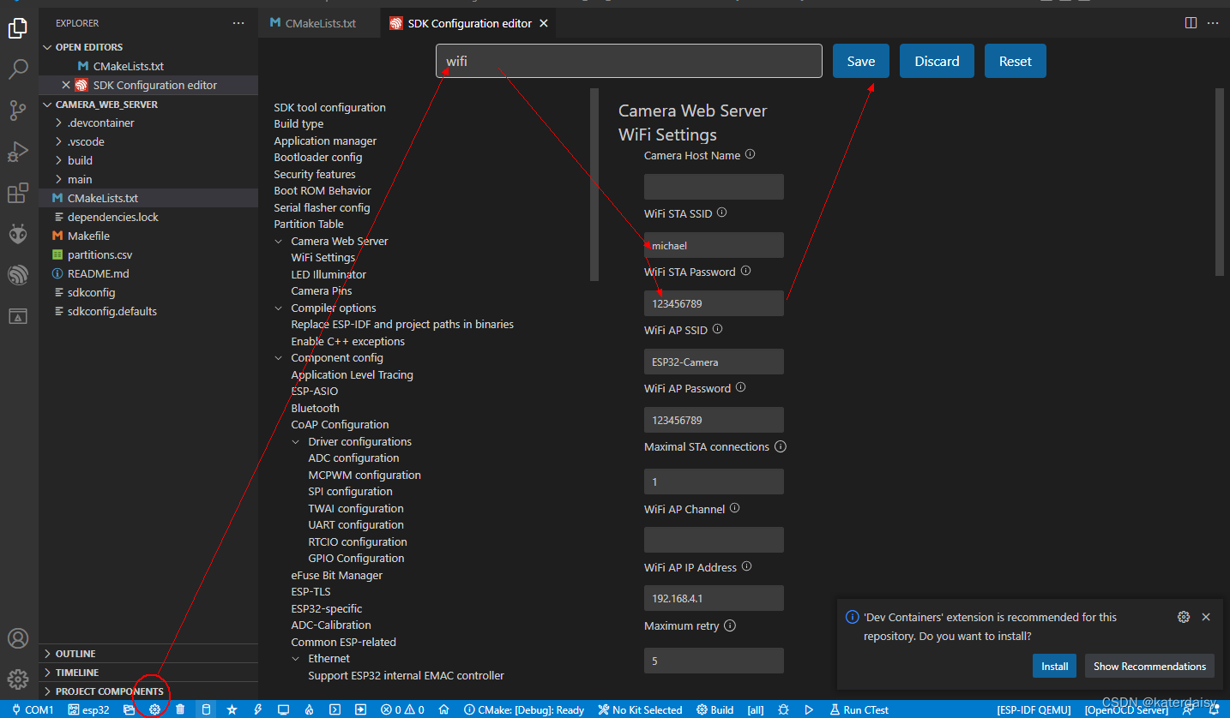The height and width of the screenshot is (718, 1230).
Task: Open the errors and warnings counter
Action: tap(403, 709)
